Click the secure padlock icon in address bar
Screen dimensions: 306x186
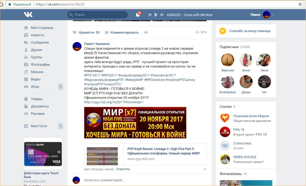(10, 4)
